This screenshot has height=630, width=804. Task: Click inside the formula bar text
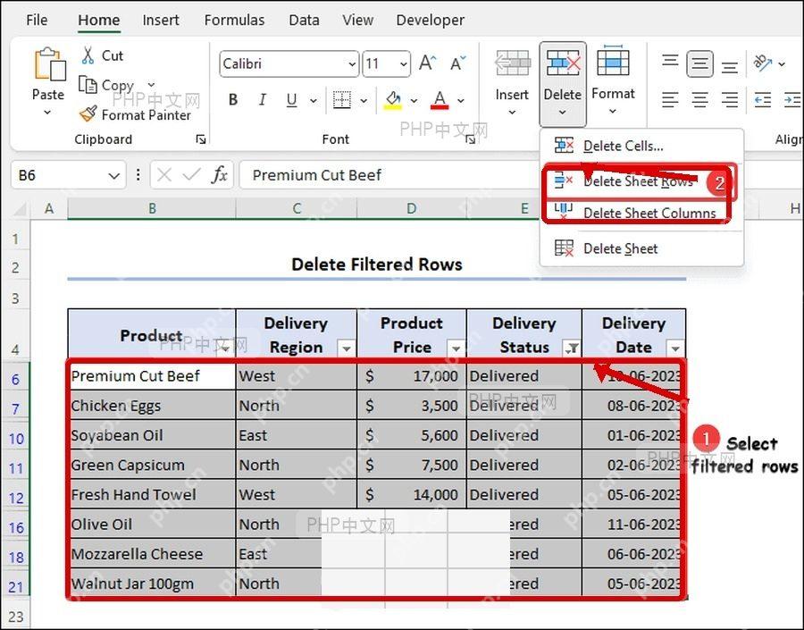pyautogui.click(x=316, y=175)
